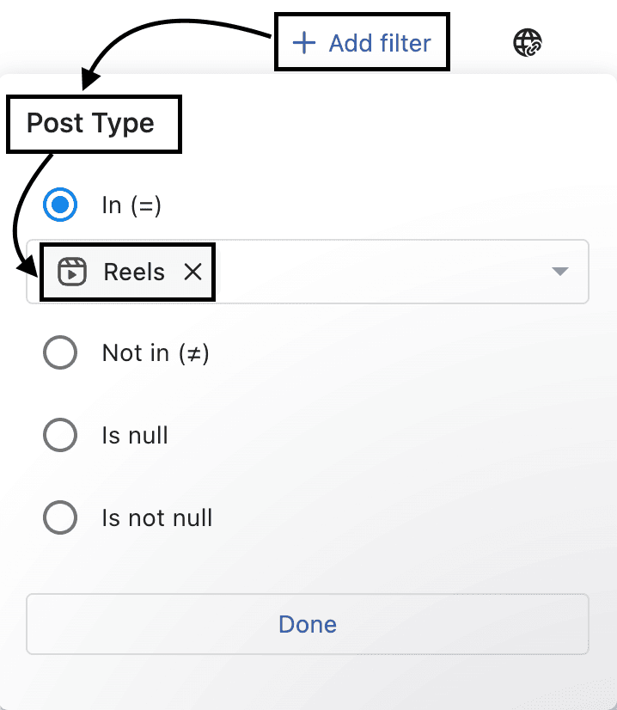Select the In (=) radio button
This screenshot has width=617, height=710.
tap(60, 205)
